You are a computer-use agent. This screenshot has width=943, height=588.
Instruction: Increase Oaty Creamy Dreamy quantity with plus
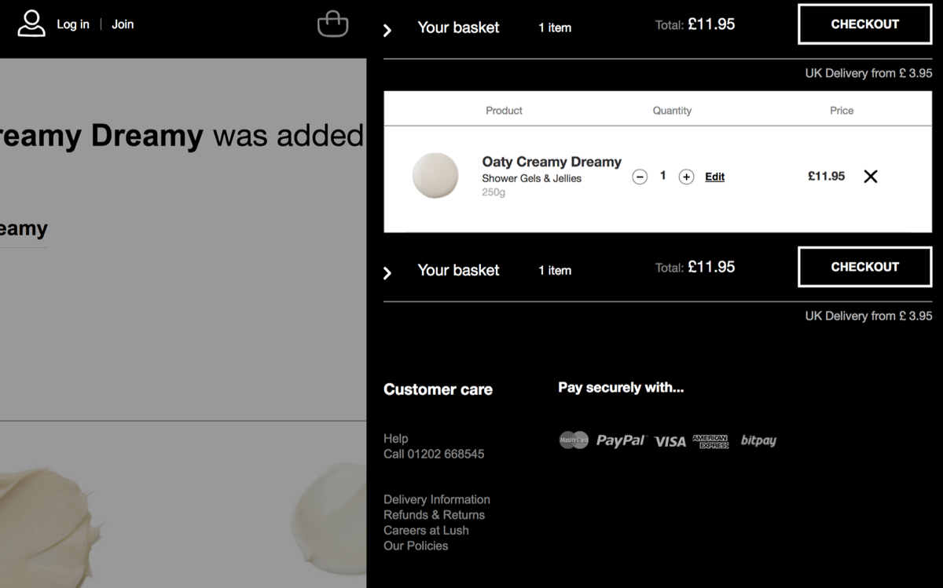(686, 177)
